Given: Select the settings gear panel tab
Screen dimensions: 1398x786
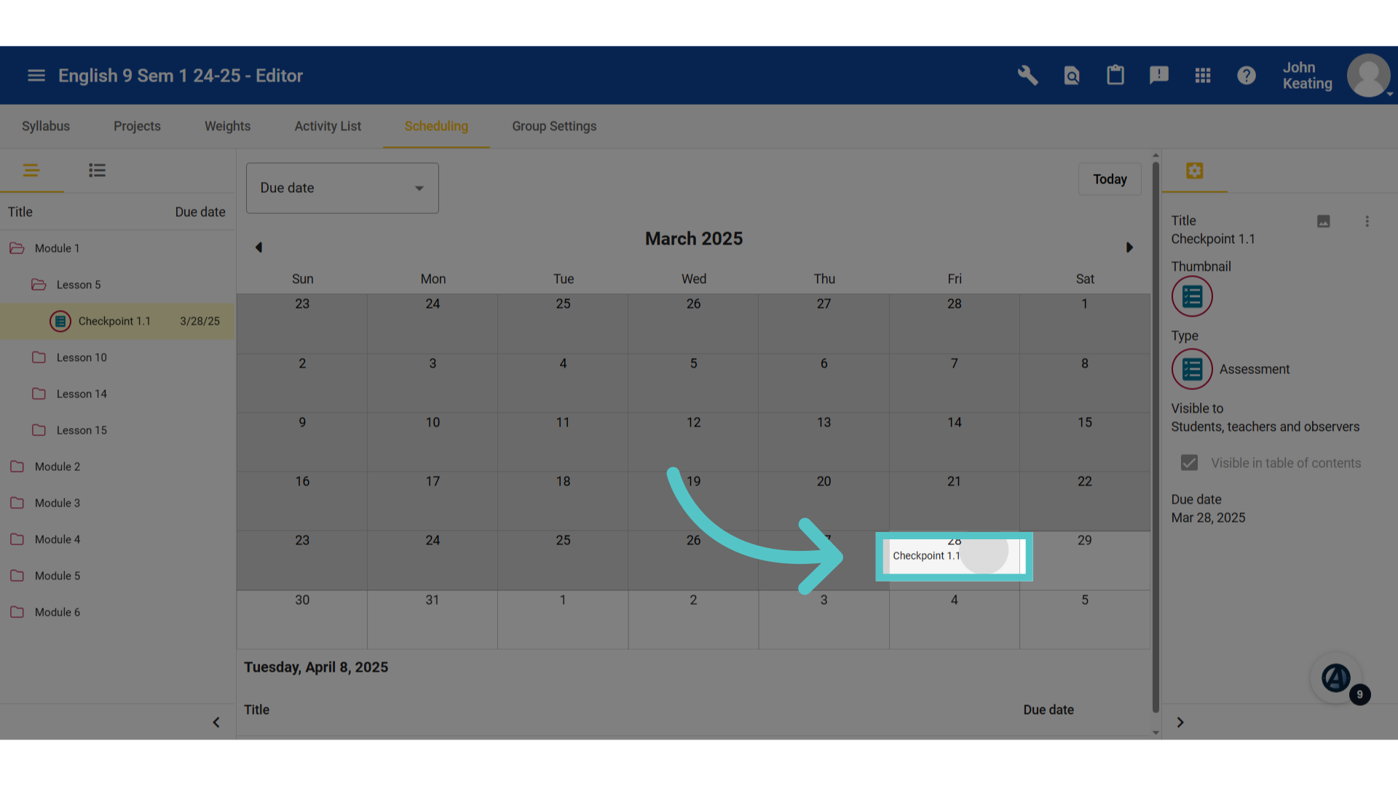Looking at the screenshot, I should [x=1194, y=171].
